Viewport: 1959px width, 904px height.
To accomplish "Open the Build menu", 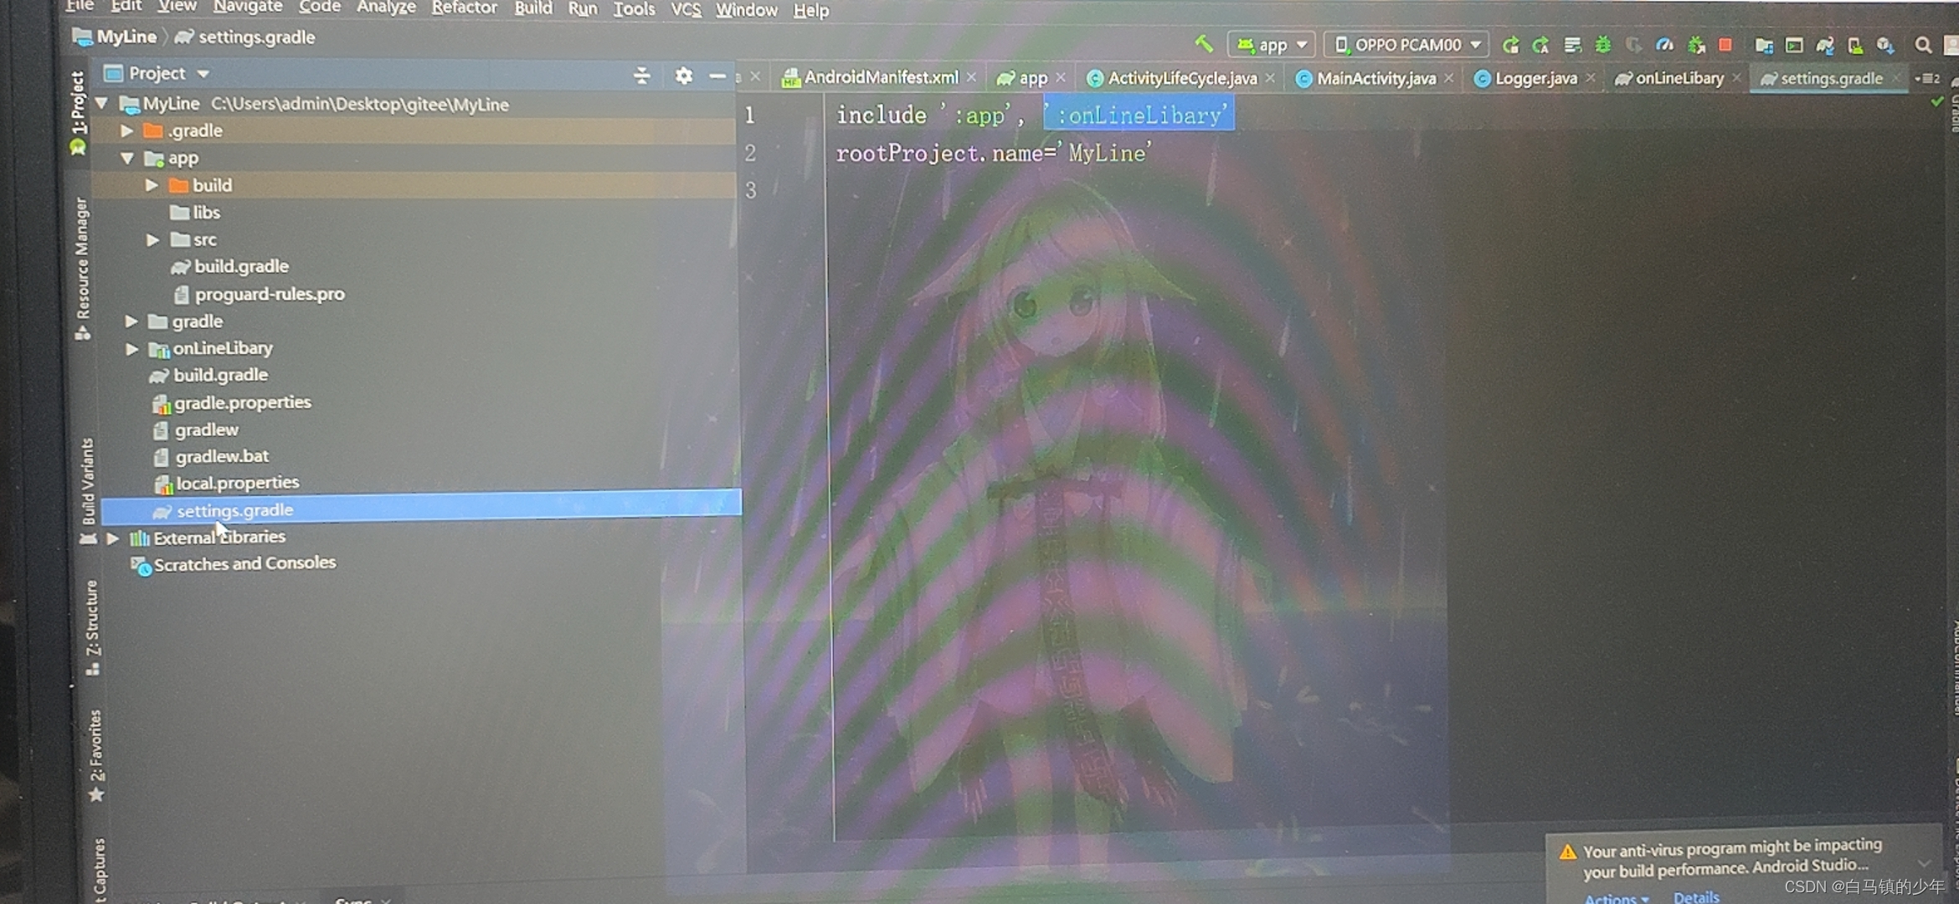I will coord(532,8).
